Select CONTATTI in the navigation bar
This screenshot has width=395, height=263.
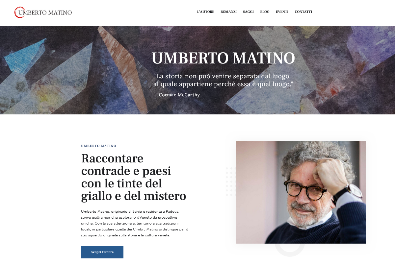click(303, 12)
